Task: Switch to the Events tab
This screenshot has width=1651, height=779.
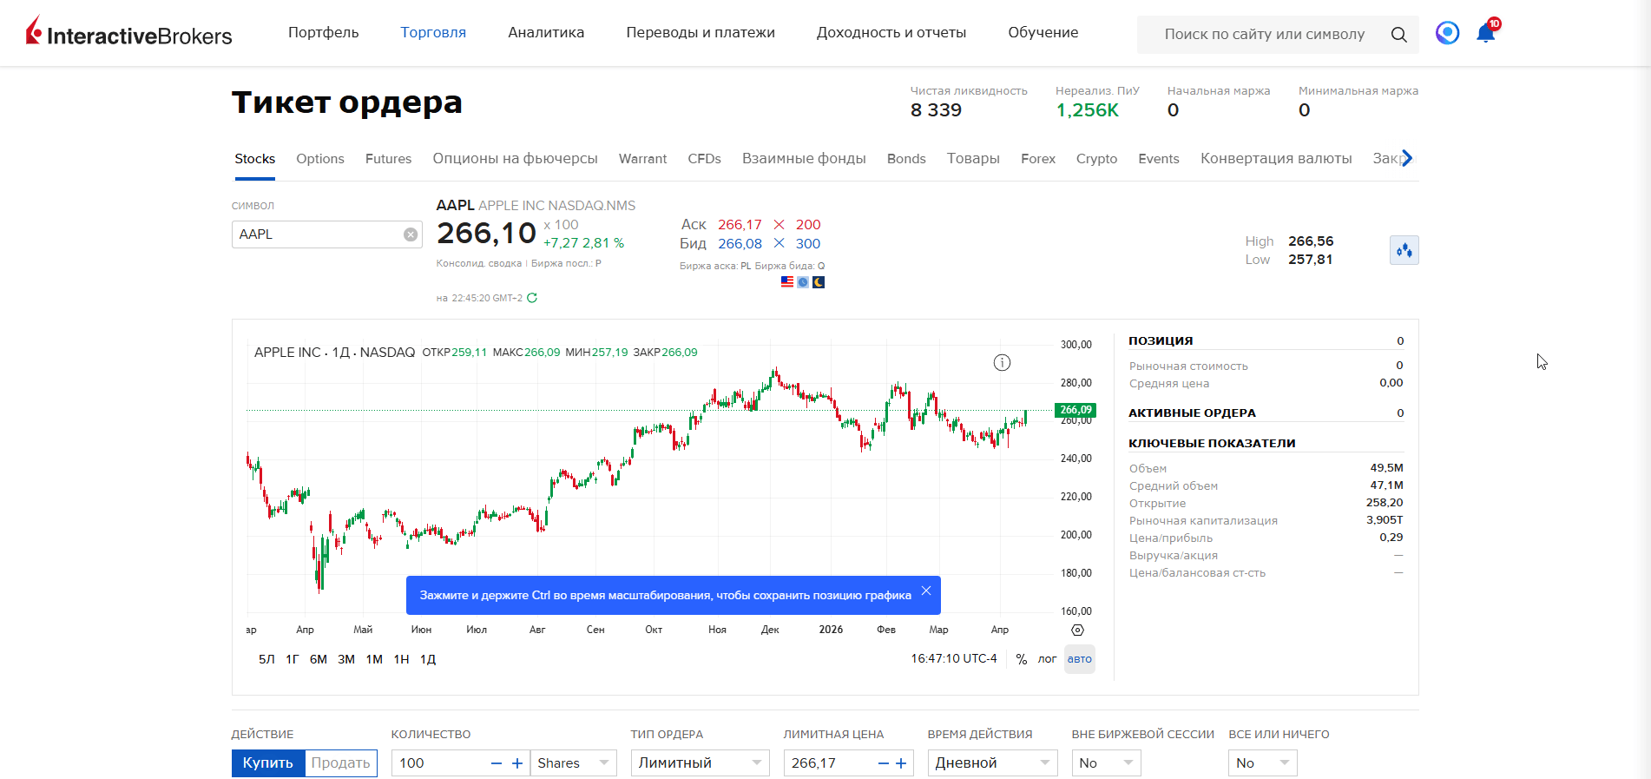Action: pos(1159,159)
